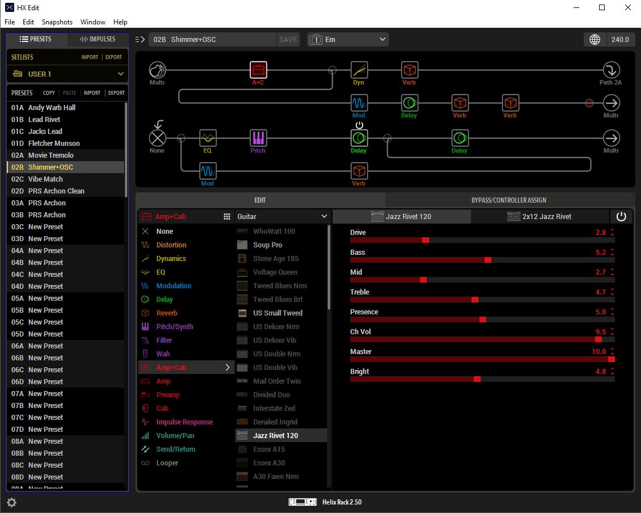
Task: Adjust the Master value stepper
Action: tap(612, 352)
